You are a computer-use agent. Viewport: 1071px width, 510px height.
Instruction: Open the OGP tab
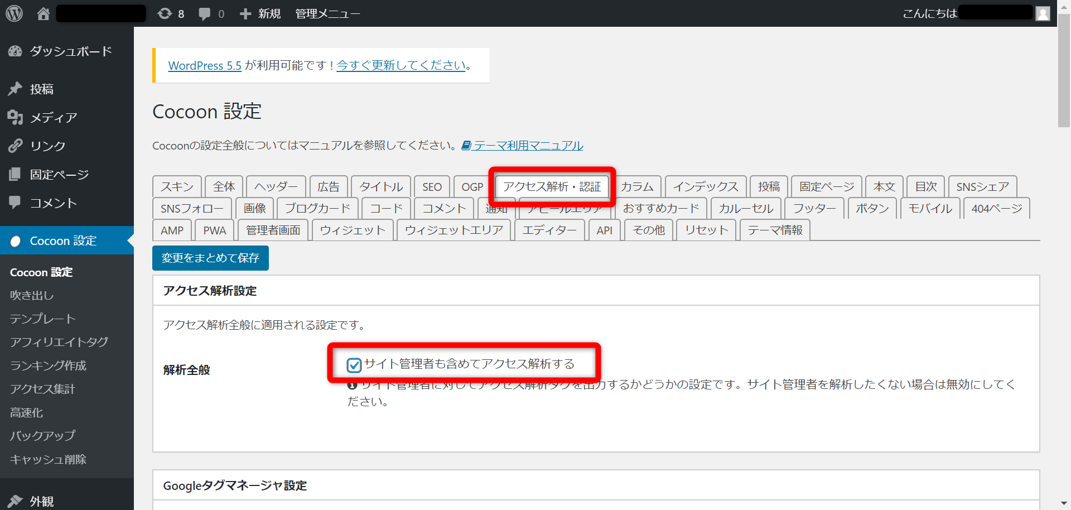[x=472, y=186]
